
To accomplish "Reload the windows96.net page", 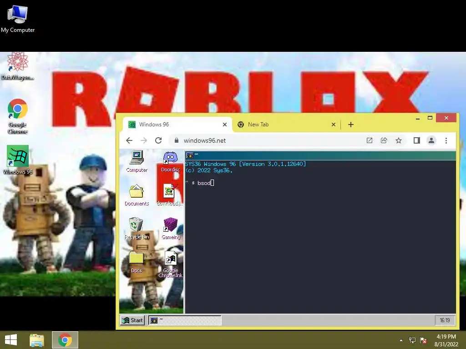I will tap(158, 140).
